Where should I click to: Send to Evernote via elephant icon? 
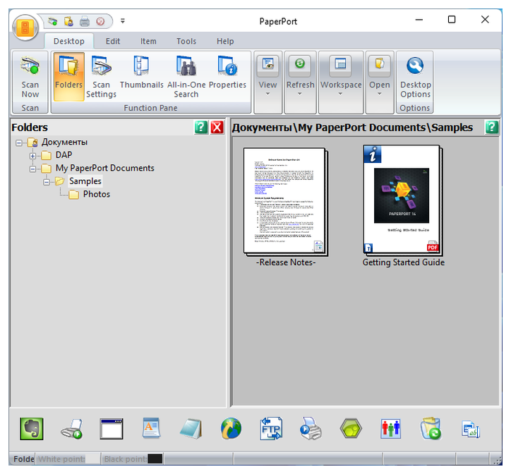pyautogui.click(x=31, y=429)
